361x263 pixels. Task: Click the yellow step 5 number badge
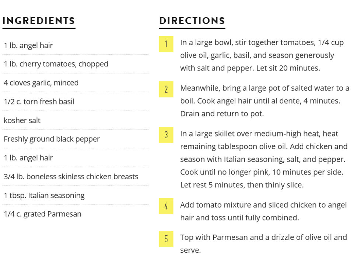click(x=166, y=239)
